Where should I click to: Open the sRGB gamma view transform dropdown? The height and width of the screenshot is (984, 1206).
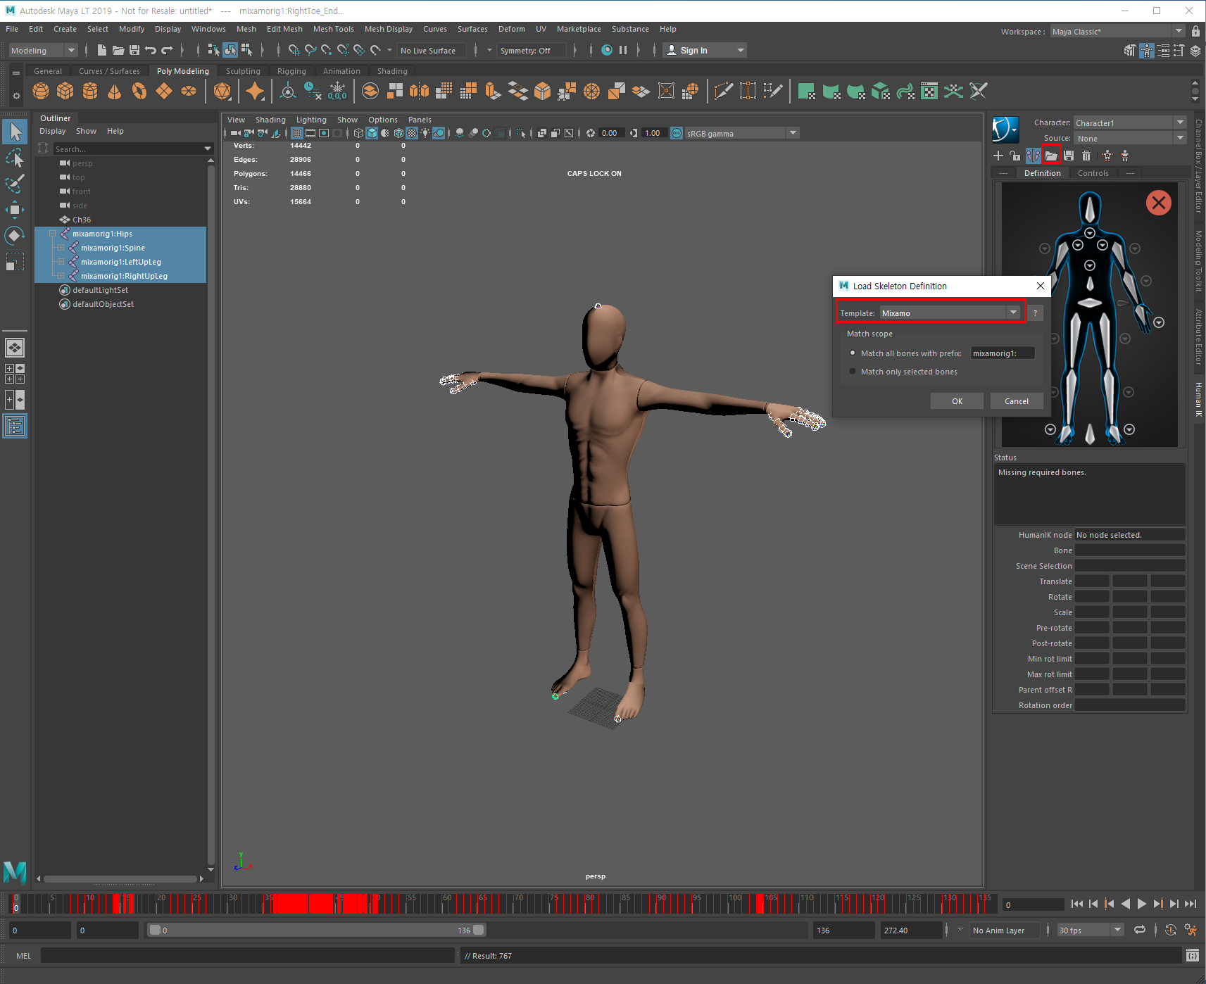click(742, 133)
